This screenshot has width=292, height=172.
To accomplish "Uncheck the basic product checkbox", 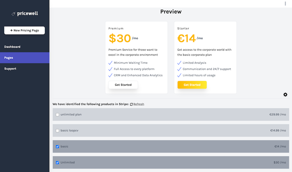I will pyautogui.click(x=57, y=147).
